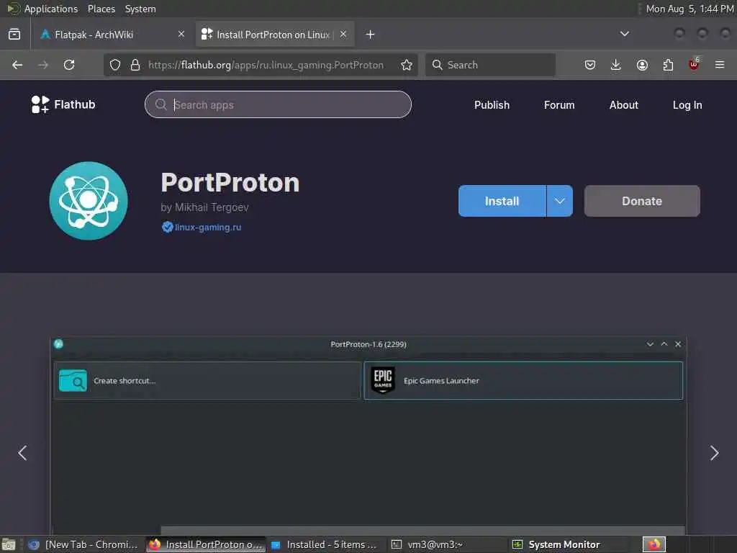Screen dimensions: 737x553
Task: Focus the Firefox Search box
Action: (490, 65)
